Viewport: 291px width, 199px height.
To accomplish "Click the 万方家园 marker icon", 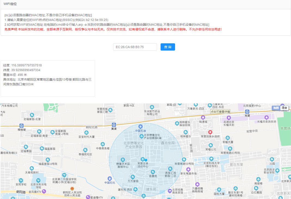I will pyautogui.click(x=133, y=177).
